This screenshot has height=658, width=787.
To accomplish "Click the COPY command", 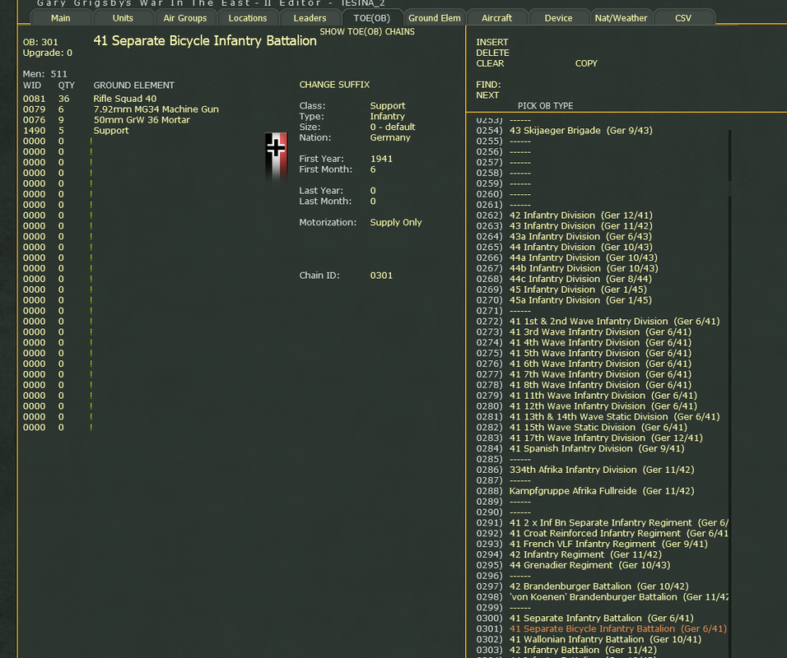I will tap(586, 63).
